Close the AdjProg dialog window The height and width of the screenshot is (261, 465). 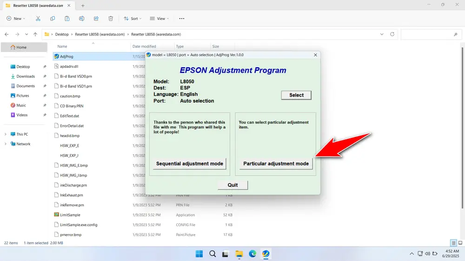[x=316, y=55]
